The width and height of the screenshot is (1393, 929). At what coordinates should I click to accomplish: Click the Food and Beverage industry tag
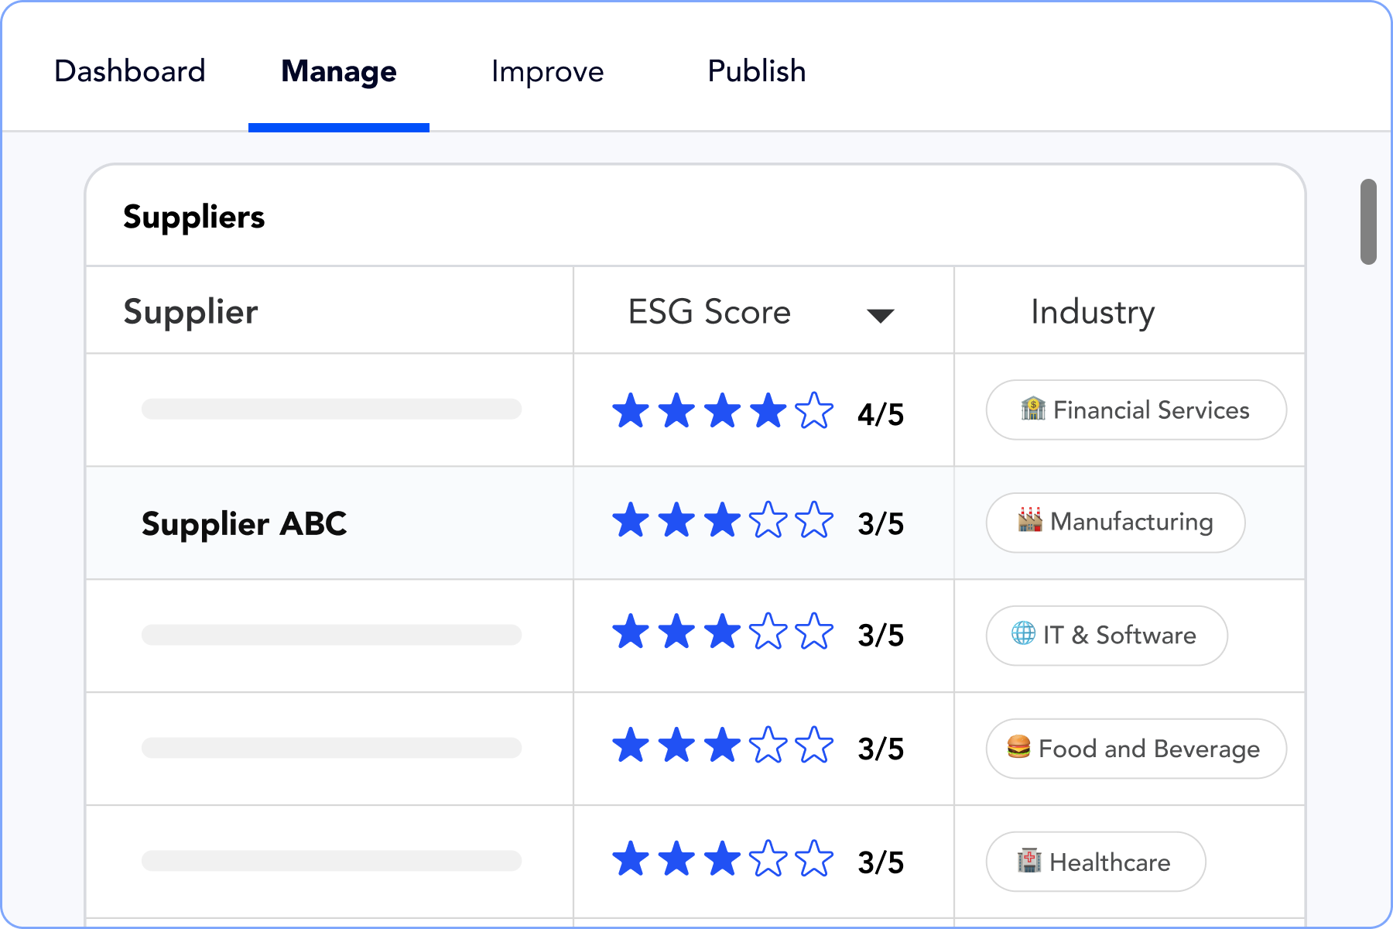[x=1135, y=749]
